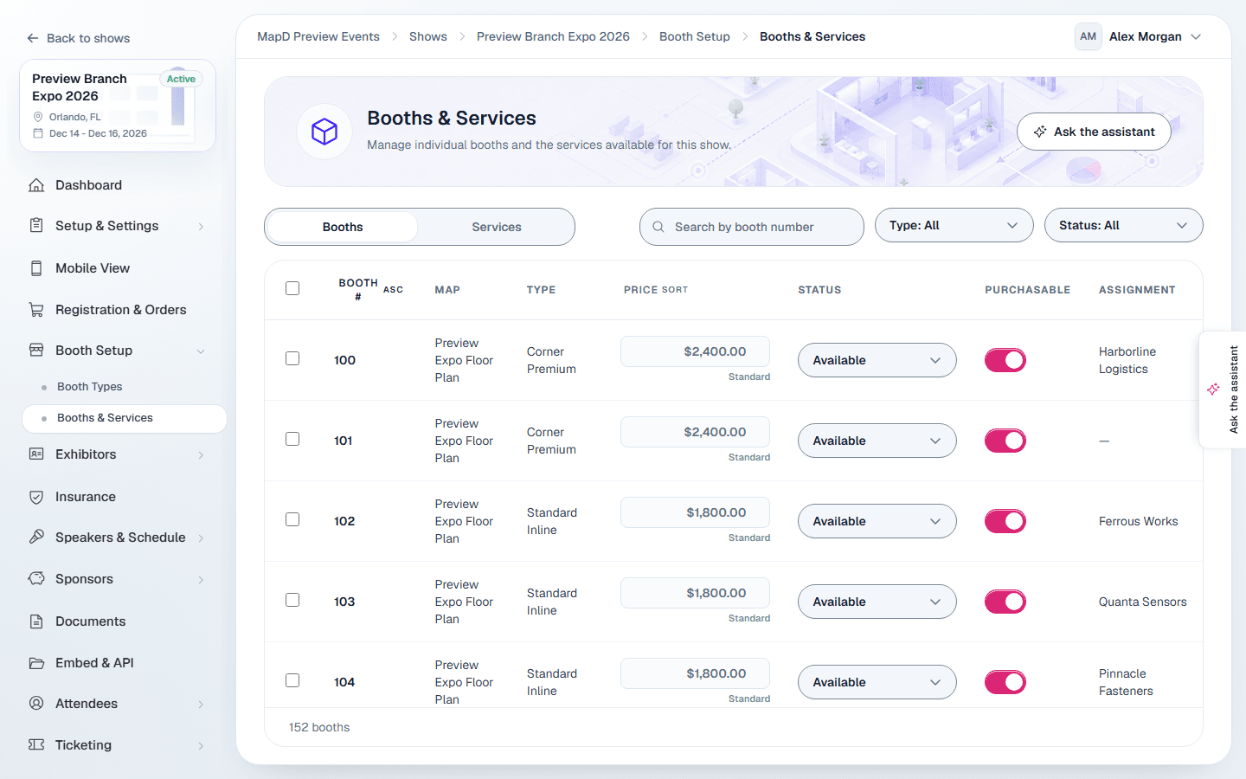Click the Sponsors badge icon
Viewport: 1246px width, 779px height.
tap(36, 579)
